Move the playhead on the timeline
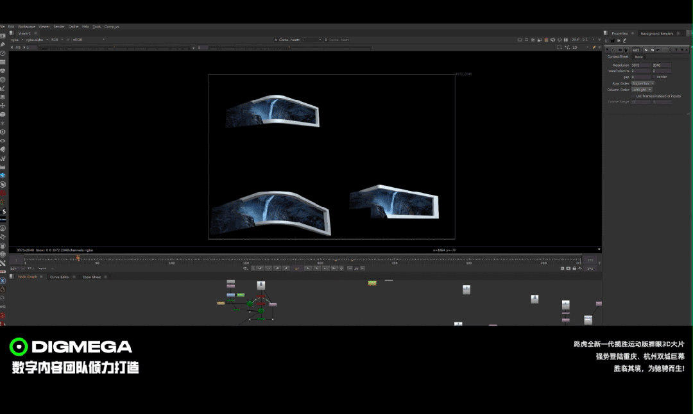 coord(78,258)
